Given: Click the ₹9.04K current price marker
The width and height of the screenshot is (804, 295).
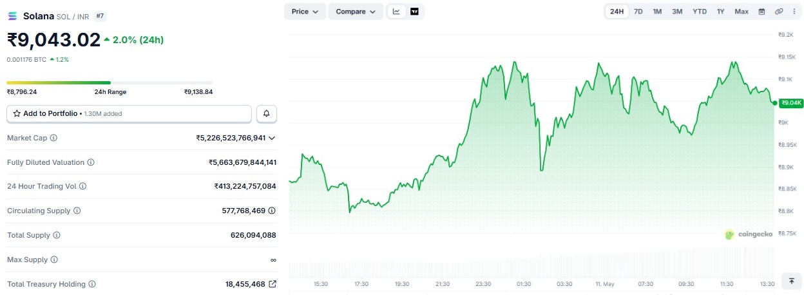Looking at the screenshot, I should pyautogui.click(x=791, y=102).
